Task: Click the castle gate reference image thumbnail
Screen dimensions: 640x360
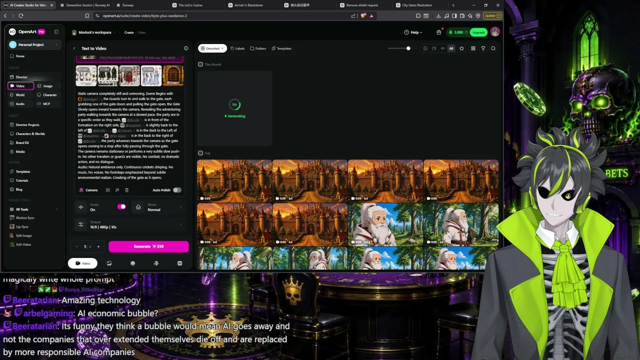Action: (173, 75)
